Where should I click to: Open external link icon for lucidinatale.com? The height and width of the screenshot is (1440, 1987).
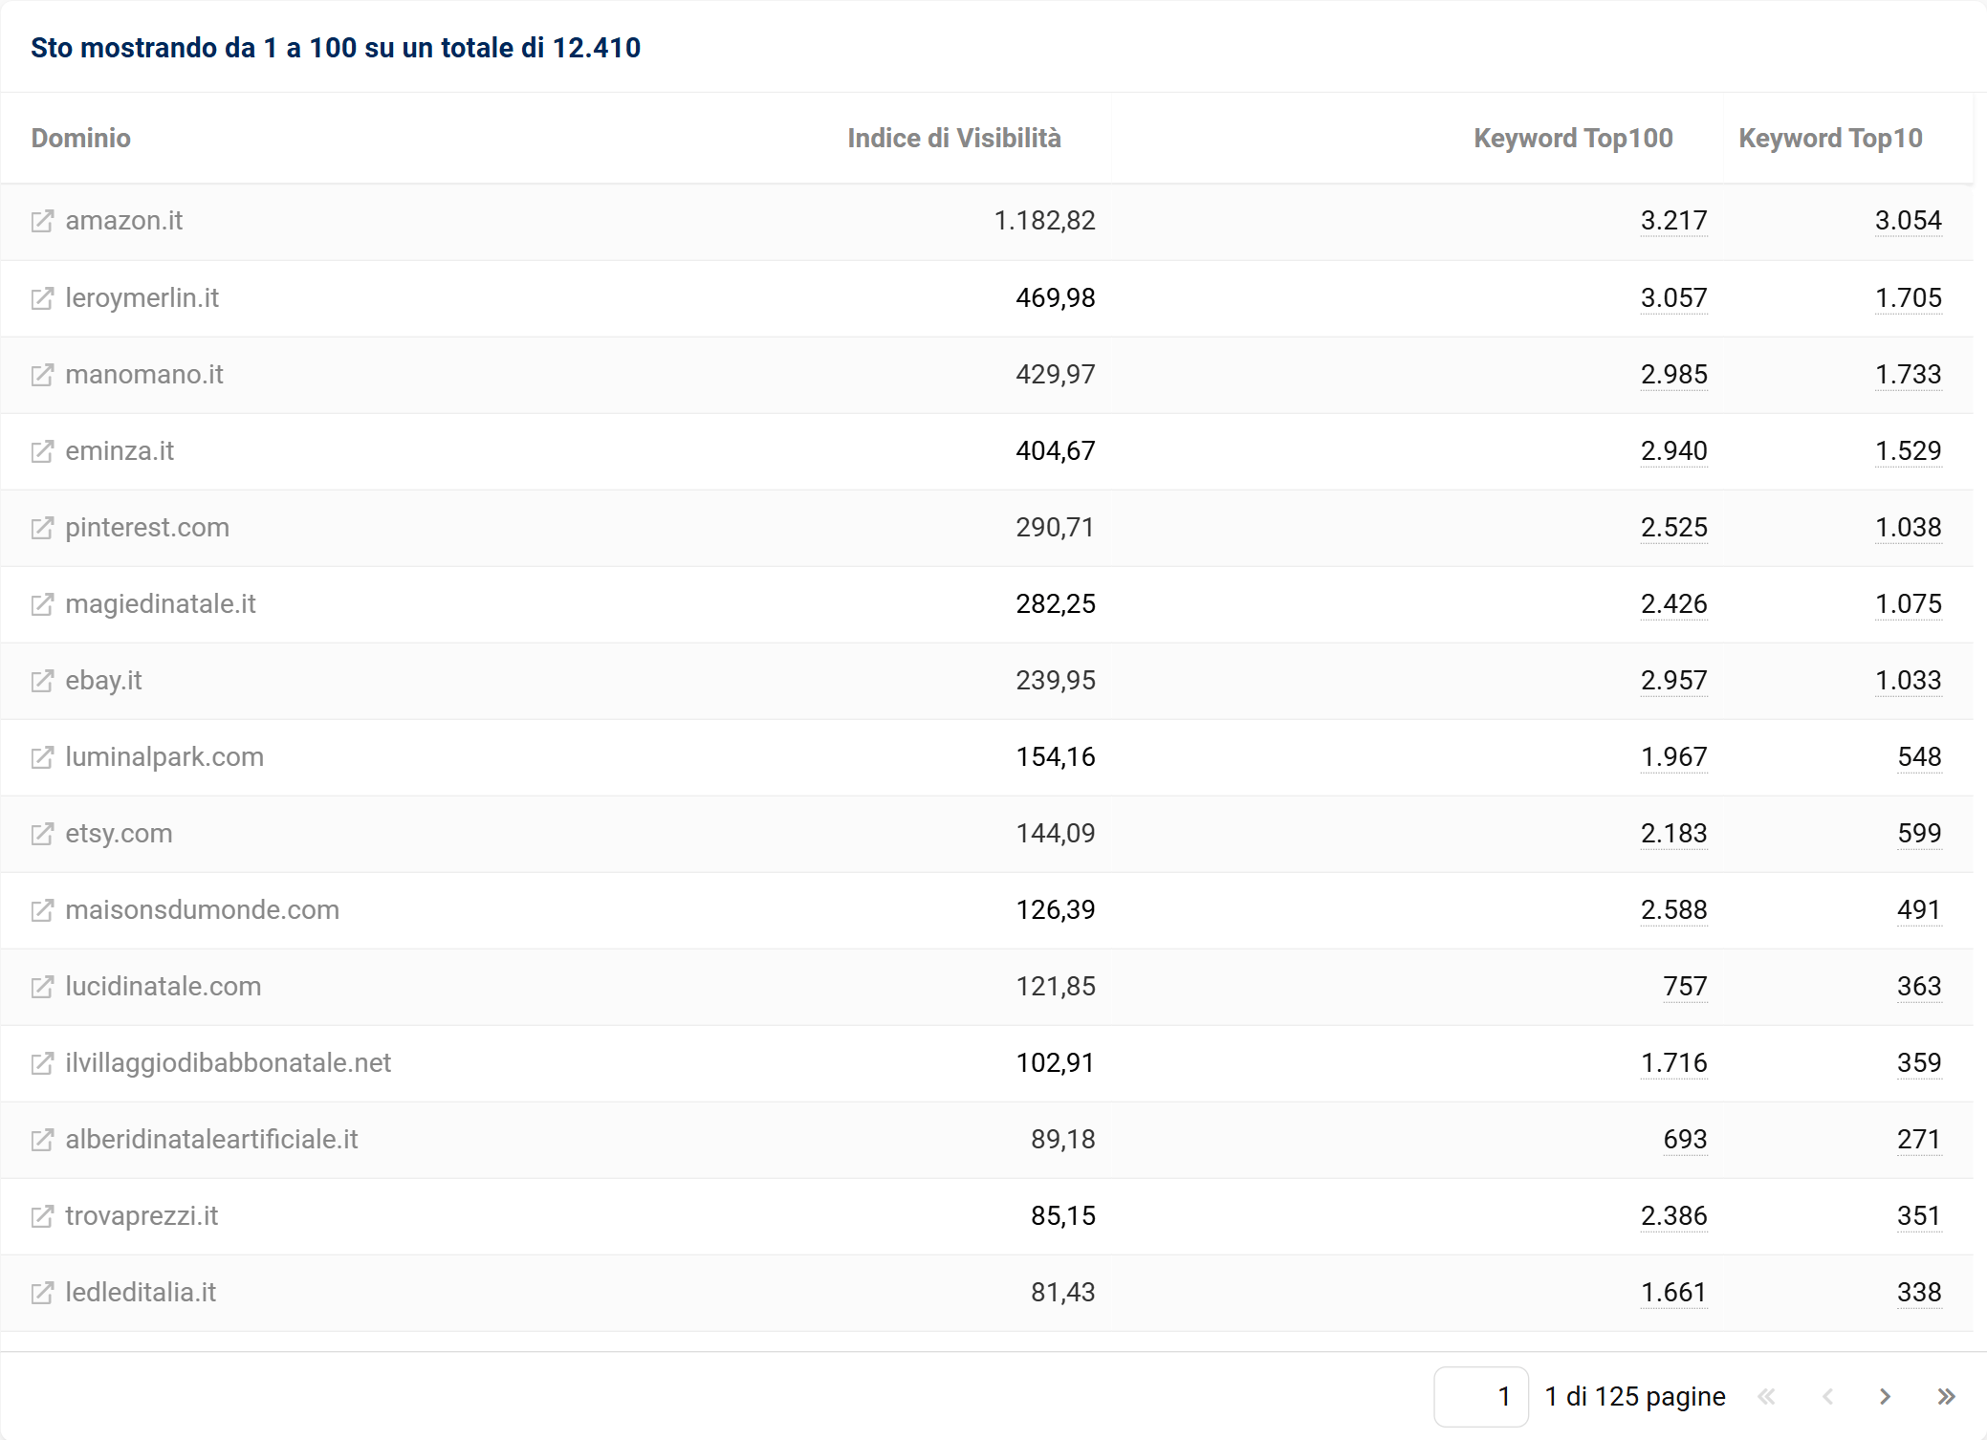42,987
